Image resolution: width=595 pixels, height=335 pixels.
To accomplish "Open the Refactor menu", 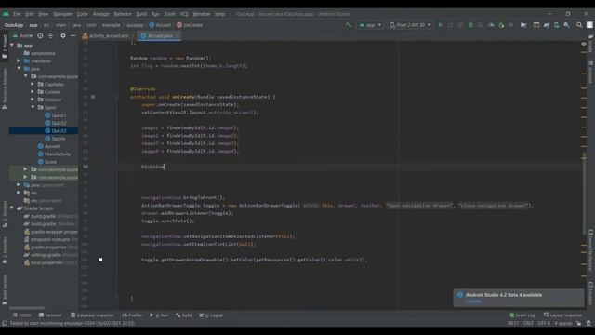I will (123, 14).
